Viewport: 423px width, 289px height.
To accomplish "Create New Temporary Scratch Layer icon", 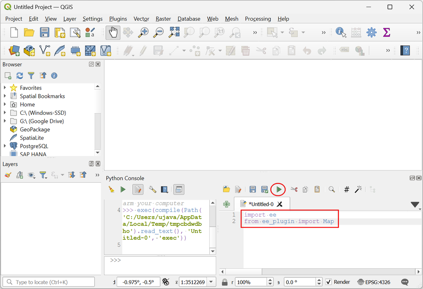I will (x=75, y=50).
